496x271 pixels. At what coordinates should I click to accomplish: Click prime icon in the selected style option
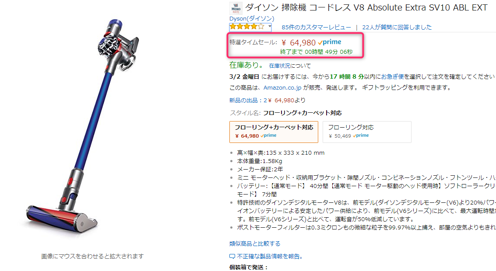point(268,135)
